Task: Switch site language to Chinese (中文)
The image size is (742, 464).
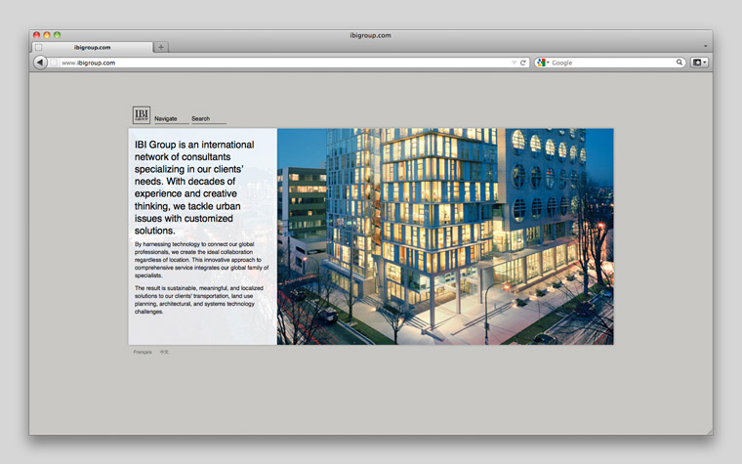Action: click(164, 352)
